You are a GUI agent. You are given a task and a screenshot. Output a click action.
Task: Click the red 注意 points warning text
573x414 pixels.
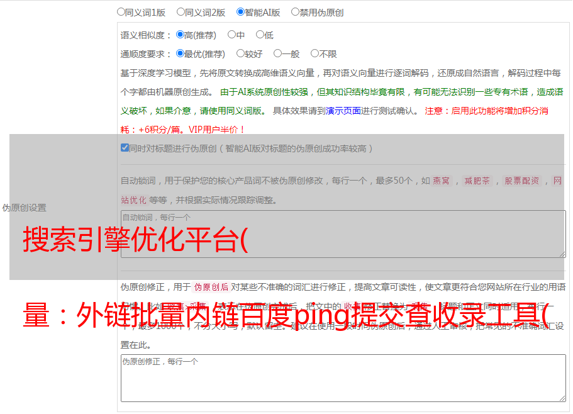(x=334, y=120)
